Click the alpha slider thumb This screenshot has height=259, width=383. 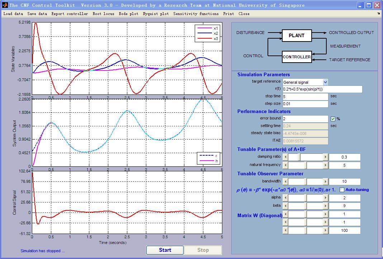click(x=305, y=198)
